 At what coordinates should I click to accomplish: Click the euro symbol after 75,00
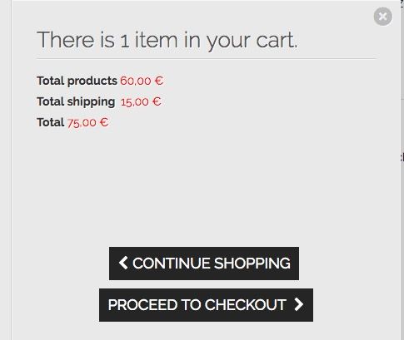(x=104, y=122)
